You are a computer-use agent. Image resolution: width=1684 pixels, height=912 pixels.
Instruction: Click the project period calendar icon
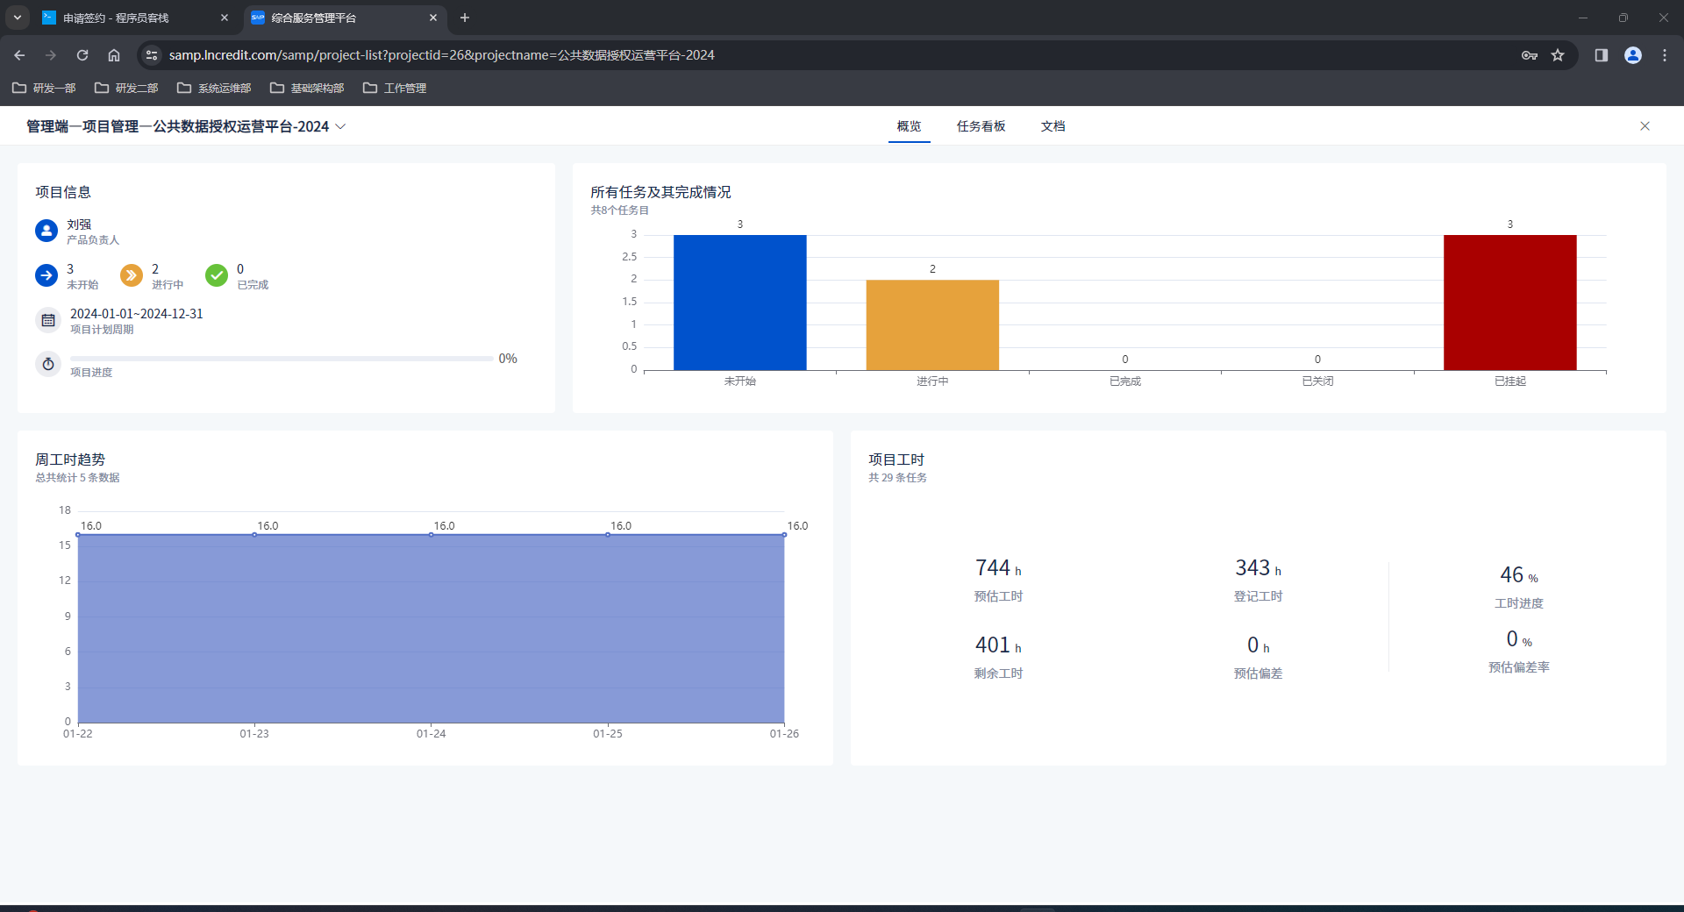[48, 320]
